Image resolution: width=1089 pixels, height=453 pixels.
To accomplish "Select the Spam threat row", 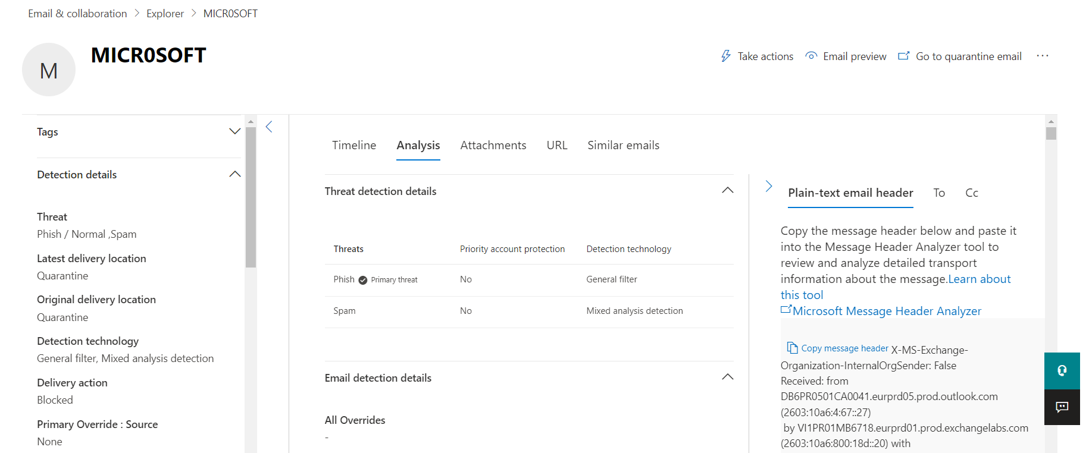I will point(529,312).
